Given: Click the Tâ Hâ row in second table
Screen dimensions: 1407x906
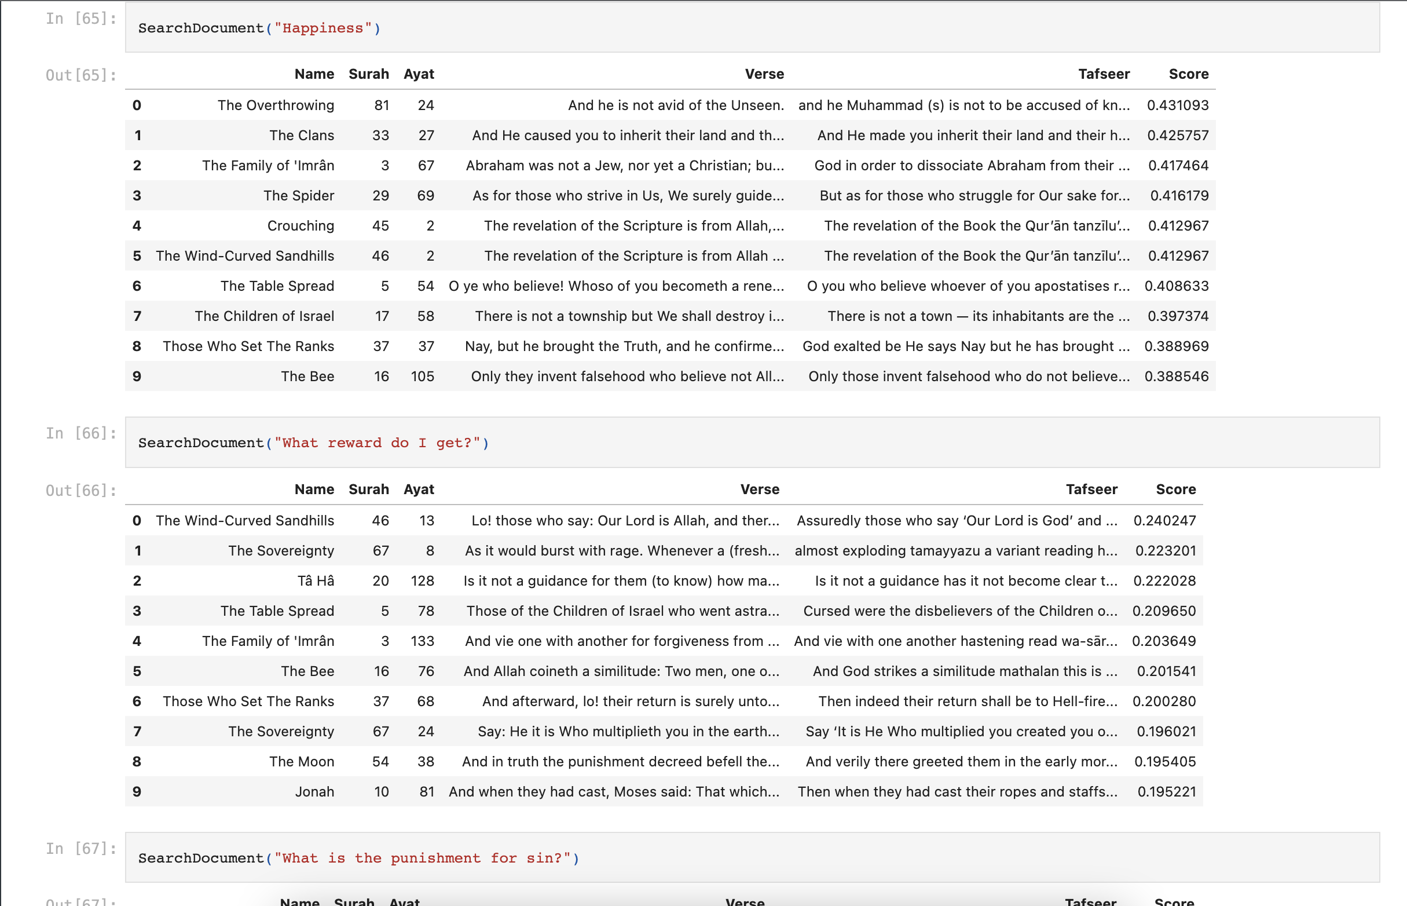Looking at the screenshot, I should click(315, 580).
